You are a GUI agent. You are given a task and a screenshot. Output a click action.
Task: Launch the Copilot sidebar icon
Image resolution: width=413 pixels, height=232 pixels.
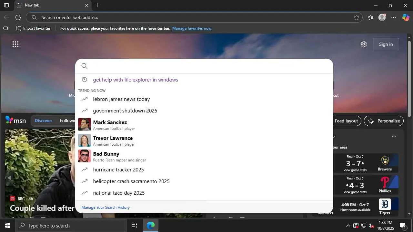click(406, 17)
